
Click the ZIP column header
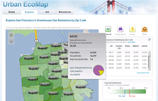(x=111, y=46)
